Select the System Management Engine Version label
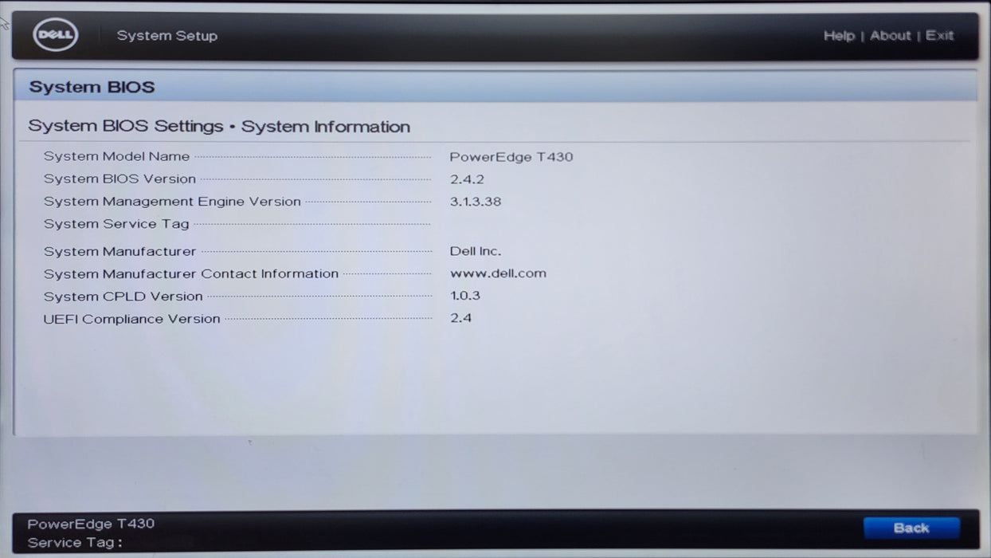The width and height of the screenshot is (991, 558). tap(172, 202)
